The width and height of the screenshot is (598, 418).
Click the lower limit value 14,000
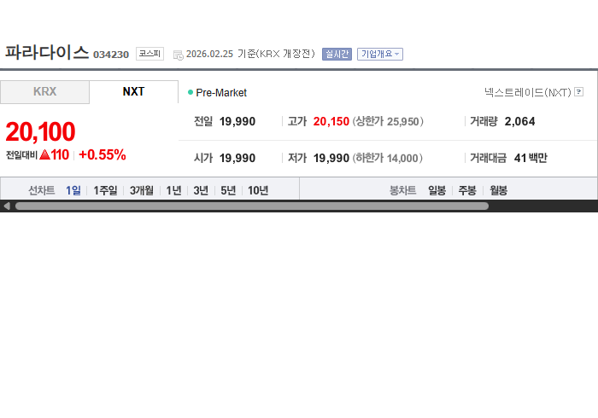coord(402,159)
